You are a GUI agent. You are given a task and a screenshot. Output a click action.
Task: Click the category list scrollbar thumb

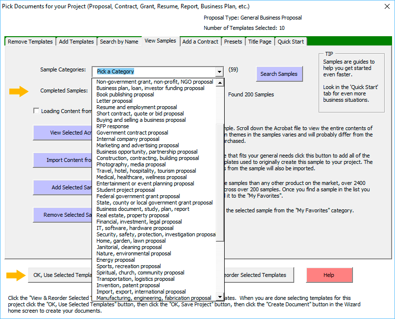(x=220, y=182)
